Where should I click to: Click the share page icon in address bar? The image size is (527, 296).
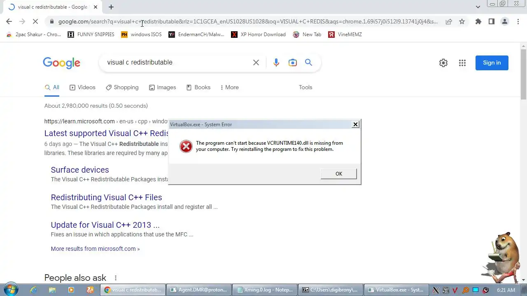[x=449, y=21]
